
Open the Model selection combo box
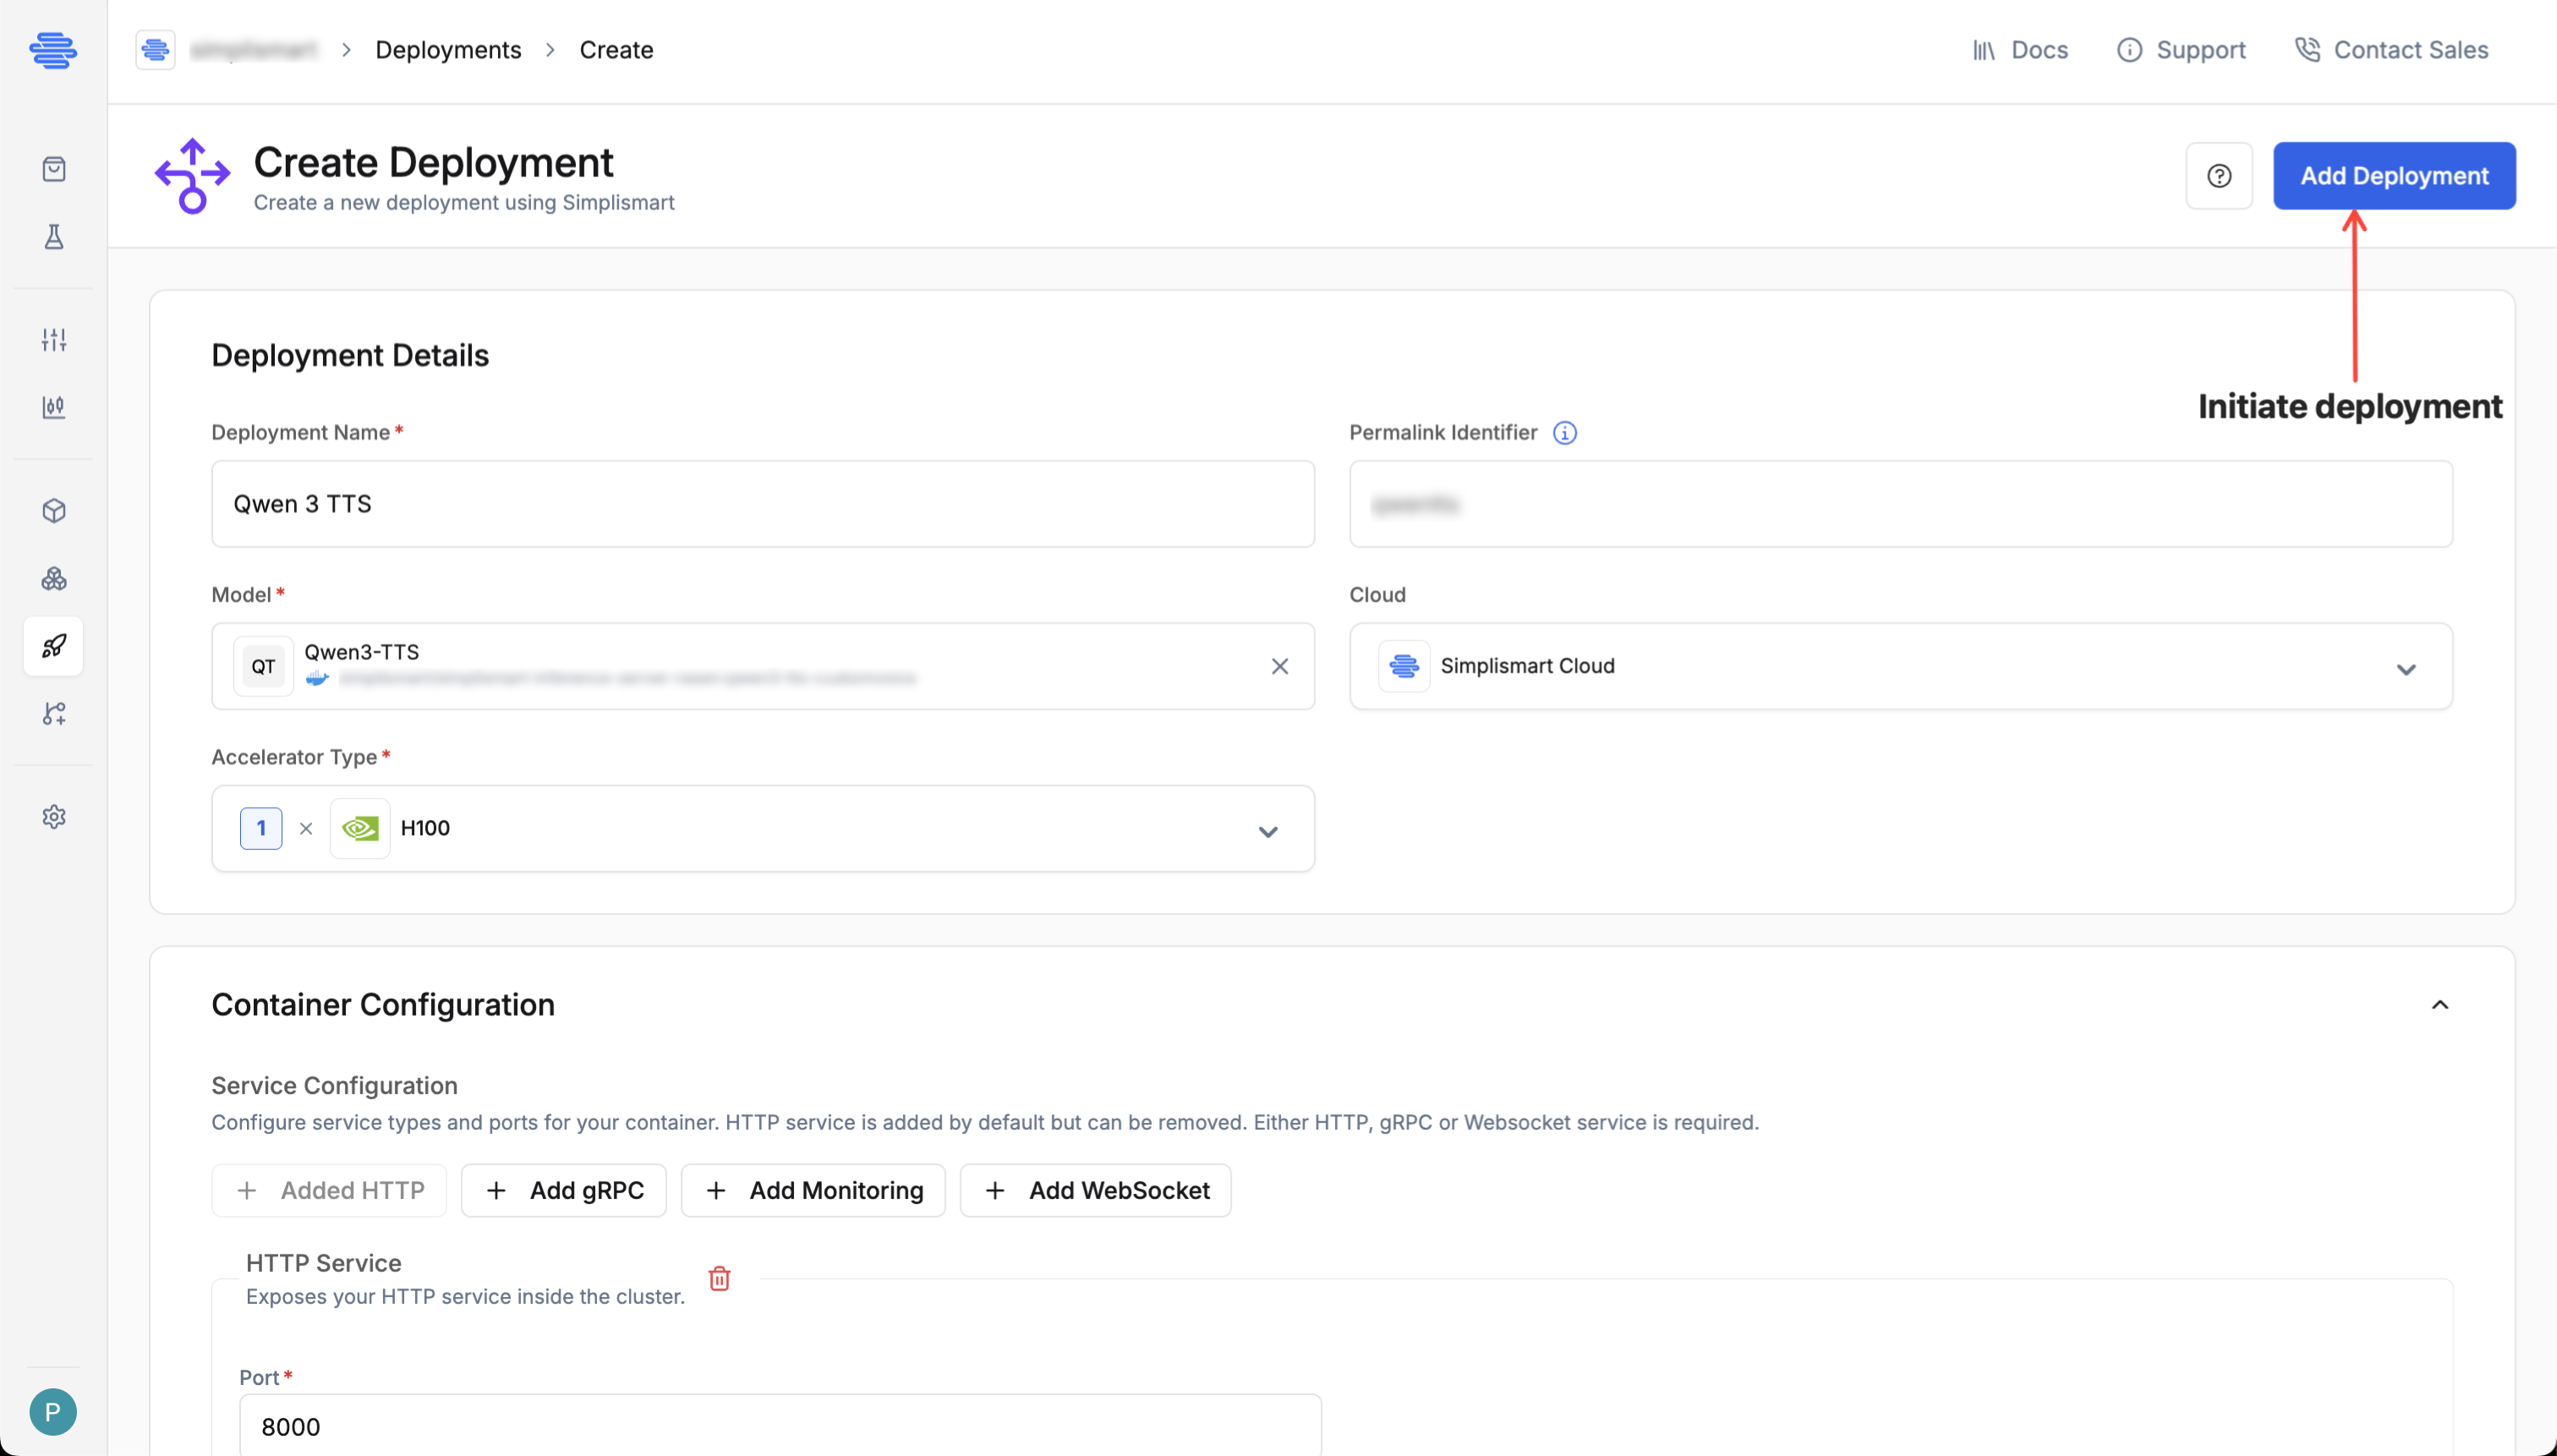tap(763, 667)
